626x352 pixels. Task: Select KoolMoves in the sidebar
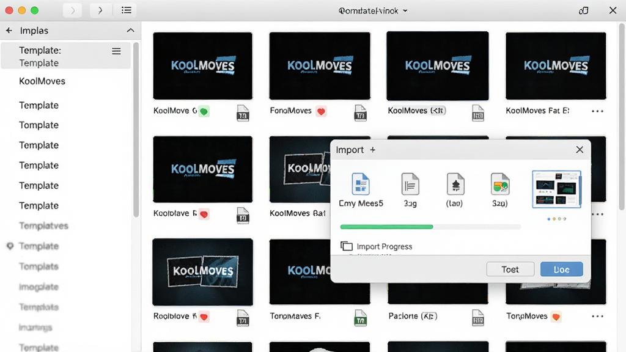(x=42, y=81)
